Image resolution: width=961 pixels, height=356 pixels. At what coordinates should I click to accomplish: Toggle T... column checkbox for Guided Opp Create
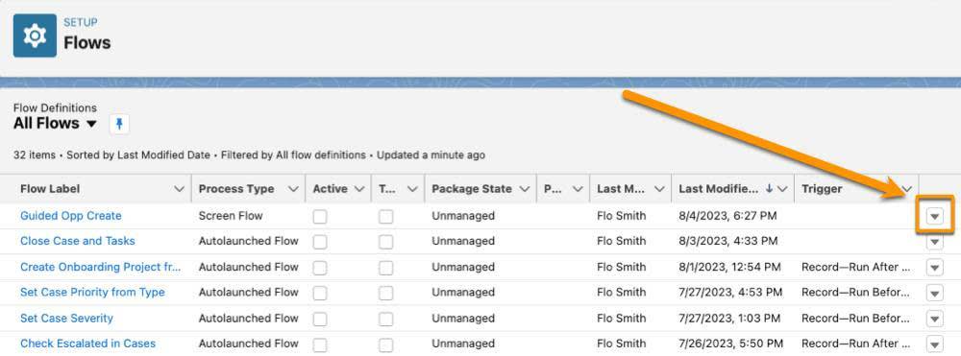point(385,217)
